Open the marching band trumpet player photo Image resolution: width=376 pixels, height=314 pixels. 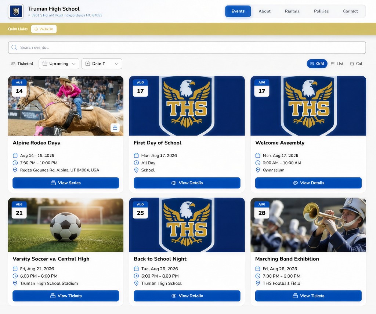tap(308, 225)
